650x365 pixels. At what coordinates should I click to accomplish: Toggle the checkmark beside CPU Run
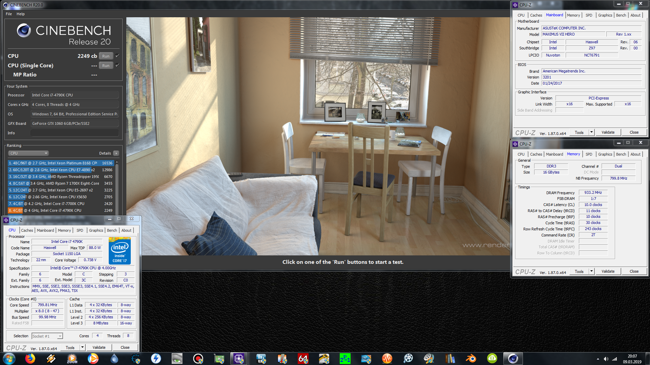117,56
